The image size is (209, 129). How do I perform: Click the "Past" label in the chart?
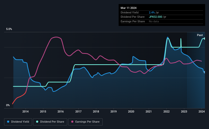tap(200, 35)
